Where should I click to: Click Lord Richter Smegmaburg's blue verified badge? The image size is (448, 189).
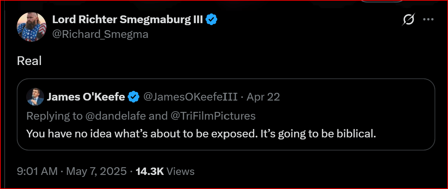coord(211,20)
